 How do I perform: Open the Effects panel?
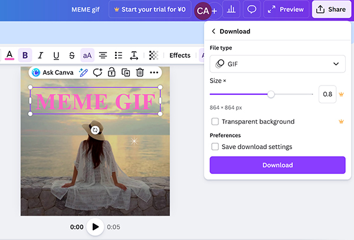pyautogui.click(x=180, y=55)
